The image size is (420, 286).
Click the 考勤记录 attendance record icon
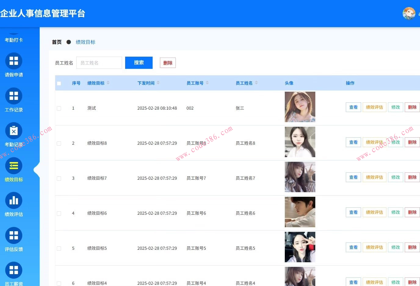tap(13, 131)
